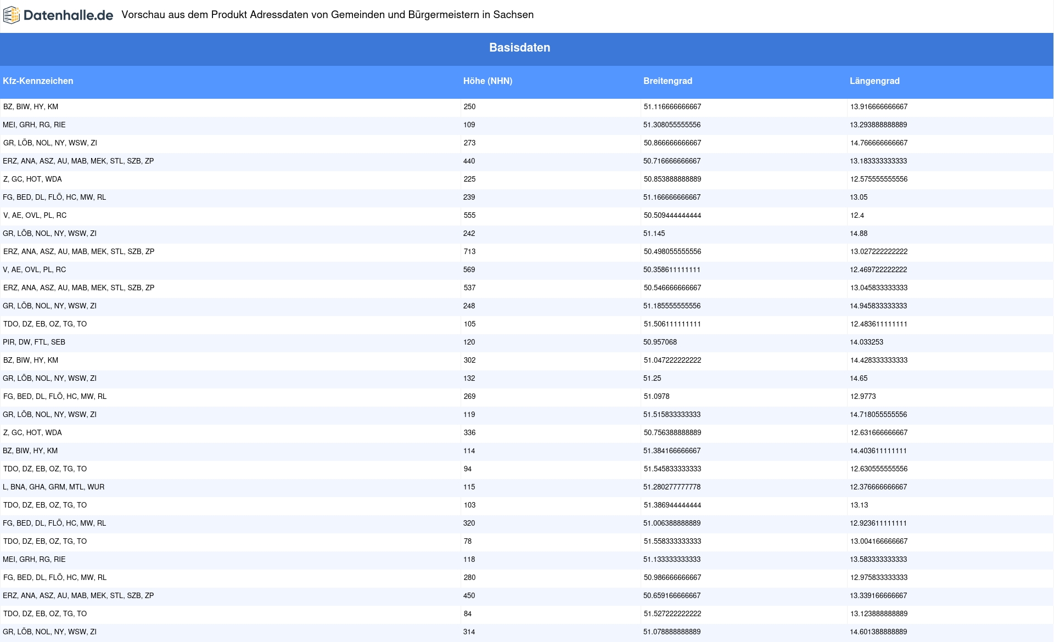Click the Datenhalle.de logo icon
The width and height of the screenshot is (1054, 642).
coord(12,15)
